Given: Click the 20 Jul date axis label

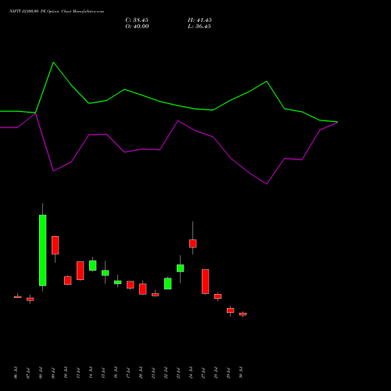Looking at the screenshot, I should tap(141, 373).
